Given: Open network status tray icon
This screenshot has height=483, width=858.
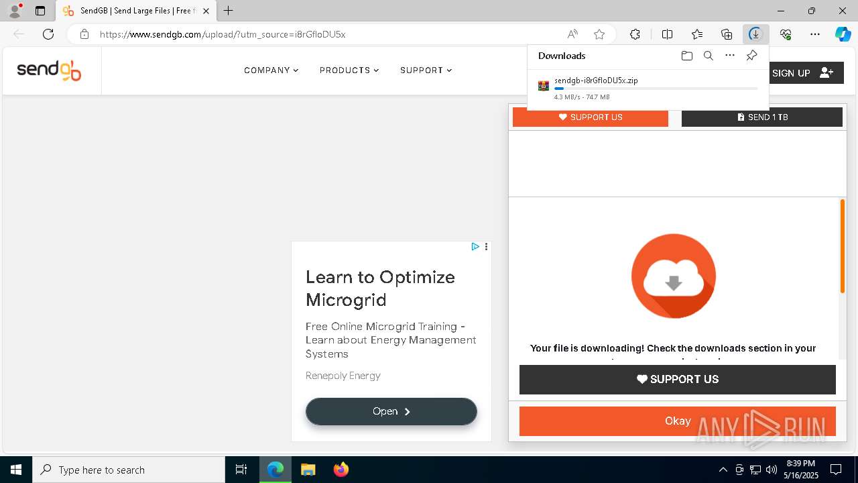Looking at the screenshot, I should pyautogui.click(x=755, y=470).
